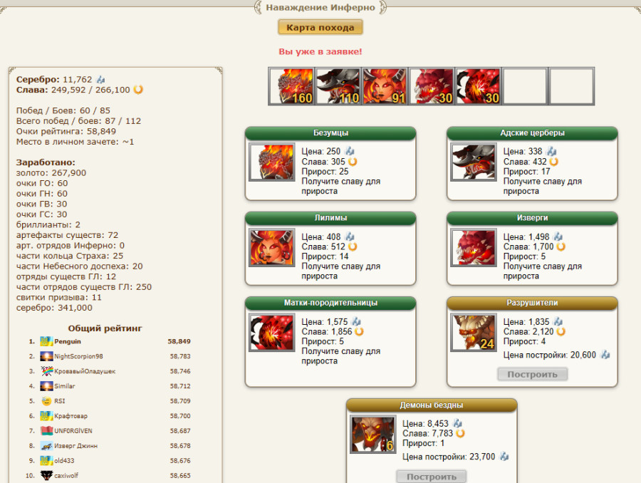Open the Изверг Джинн player profile
The height and width of the screenshot is (483, 641).
(75, 446)
